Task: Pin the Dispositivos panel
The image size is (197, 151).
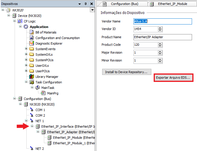Action: (x=85, y=4)
